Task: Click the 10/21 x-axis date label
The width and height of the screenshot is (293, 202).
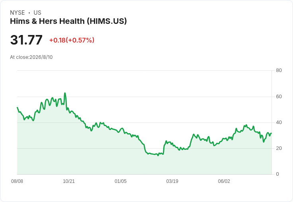Action: 69,181
